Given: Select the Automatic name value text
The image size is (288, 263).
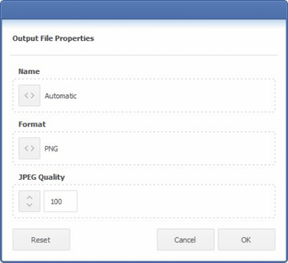Looking at the screenshot, I should click(x=60, y=96).
